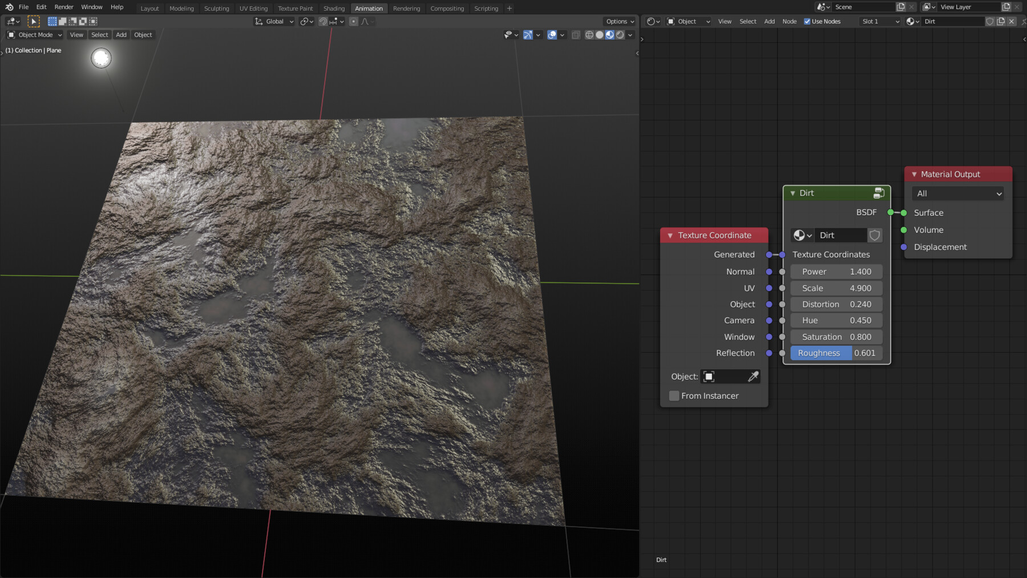This screenshot has width=1027, height=578.
Task: Click the Roughness slider on the Dirt node
Action: coord(836,353)
